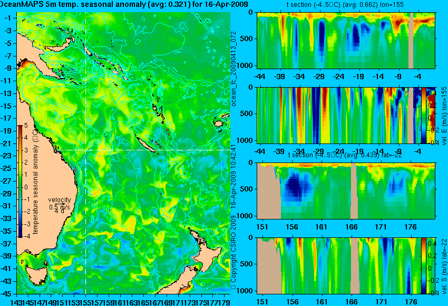Click the vertical label "ocean_fc_20090413_072"

[233, 69]
